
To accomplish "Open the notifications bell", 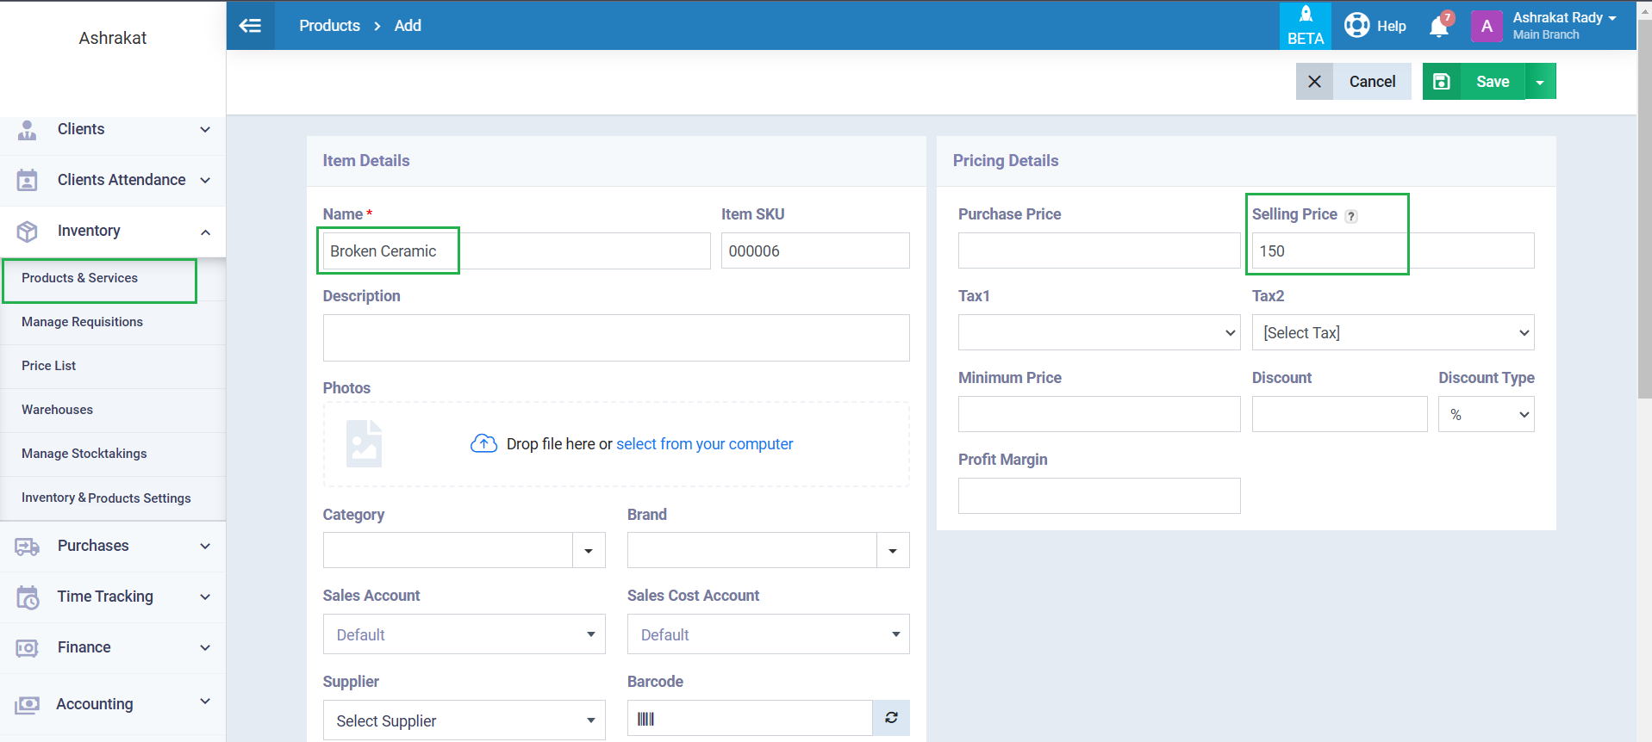I will pyautogui.click(x=1438, y=27).
